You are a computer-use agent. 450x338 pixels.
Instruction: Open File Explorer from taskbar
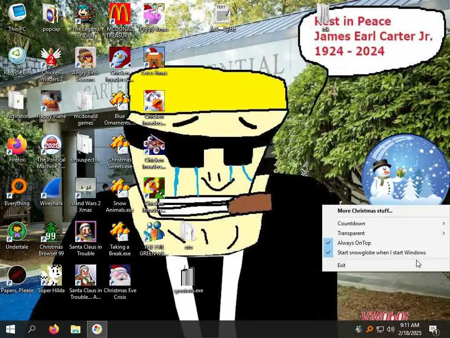[x=76, y=329]
